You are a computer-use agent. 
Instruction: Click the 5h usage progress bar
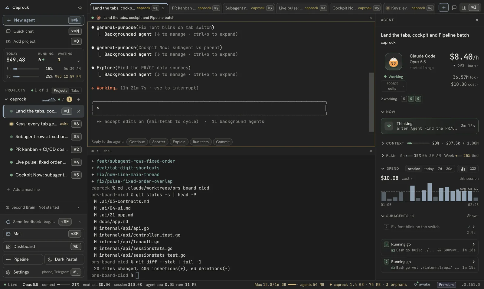coord(26,69)
